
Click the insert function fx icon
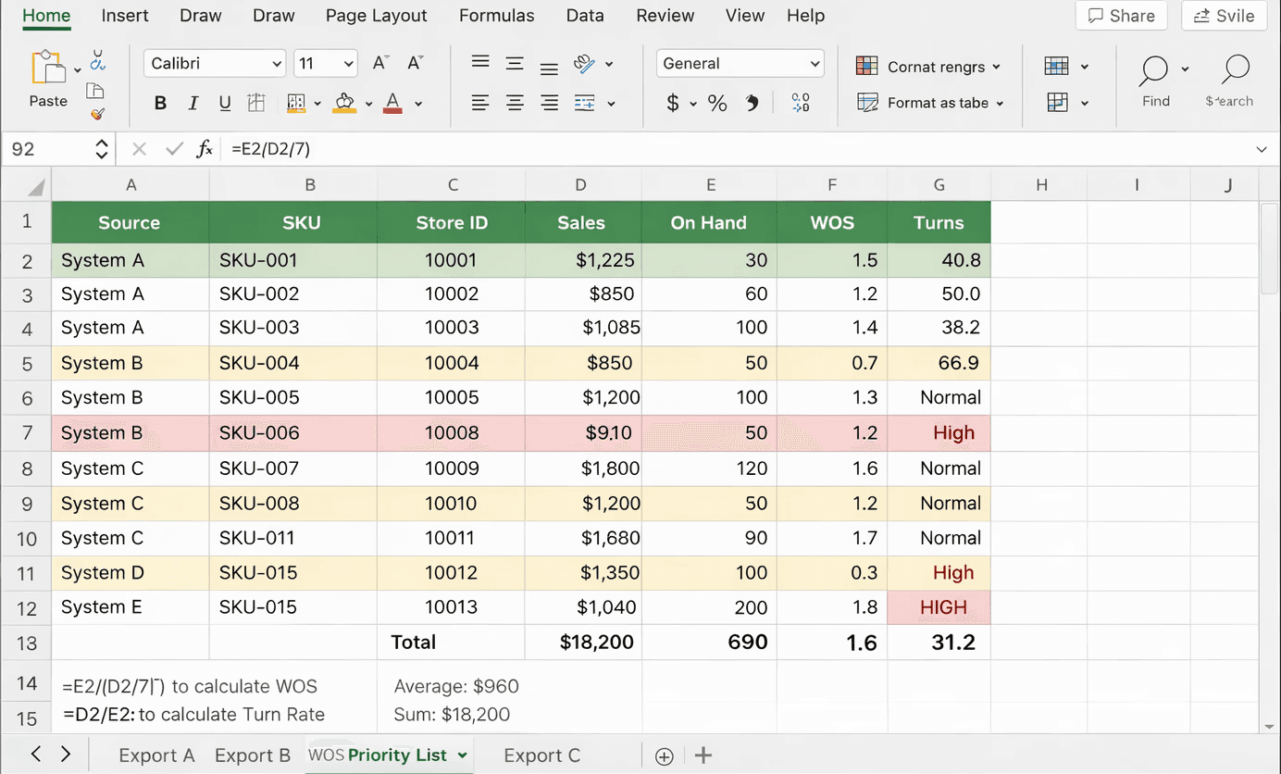tap(205, 148)
